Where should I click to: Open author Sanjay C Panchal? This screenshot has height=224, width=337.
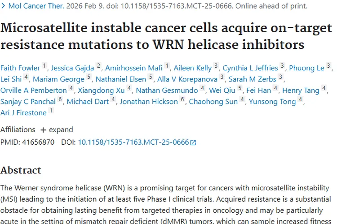click(x=28, y=102)
